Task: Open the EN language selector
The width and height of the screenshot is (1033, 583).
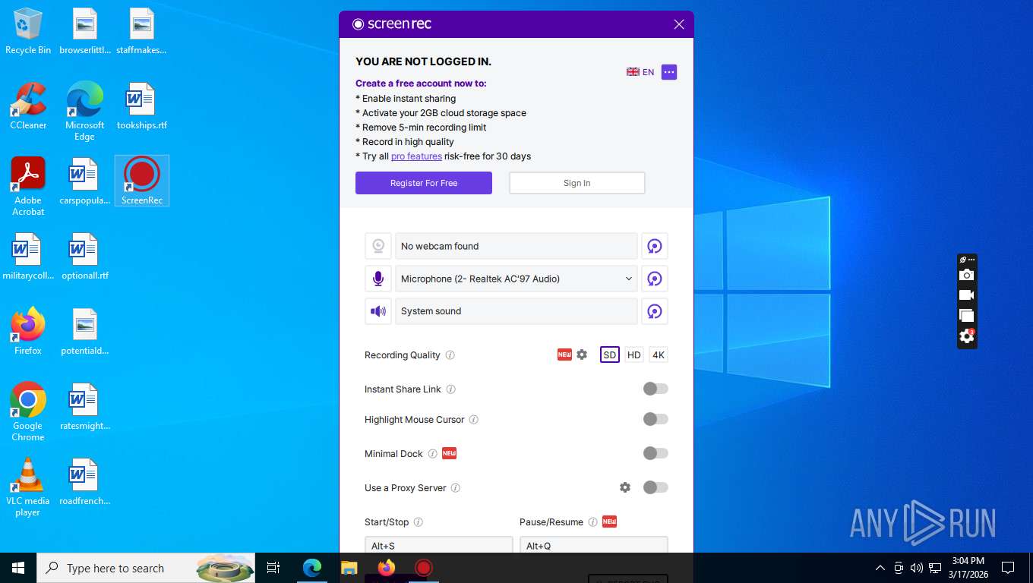Action: click(640, 72)
